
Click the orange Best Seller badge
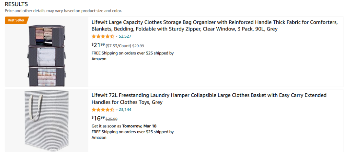[x=16, y=20]
